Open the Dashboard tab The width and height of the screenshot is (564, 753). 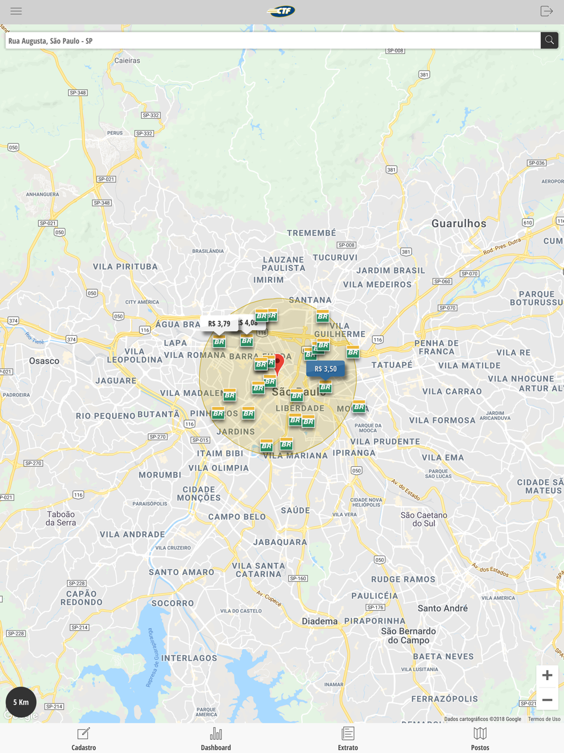(x=216, y=738)
